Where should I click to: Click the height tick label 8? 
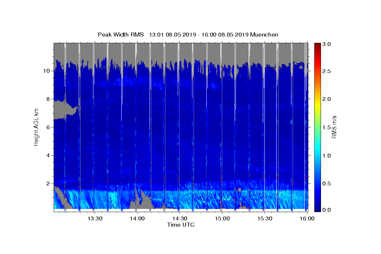[48, 99]
